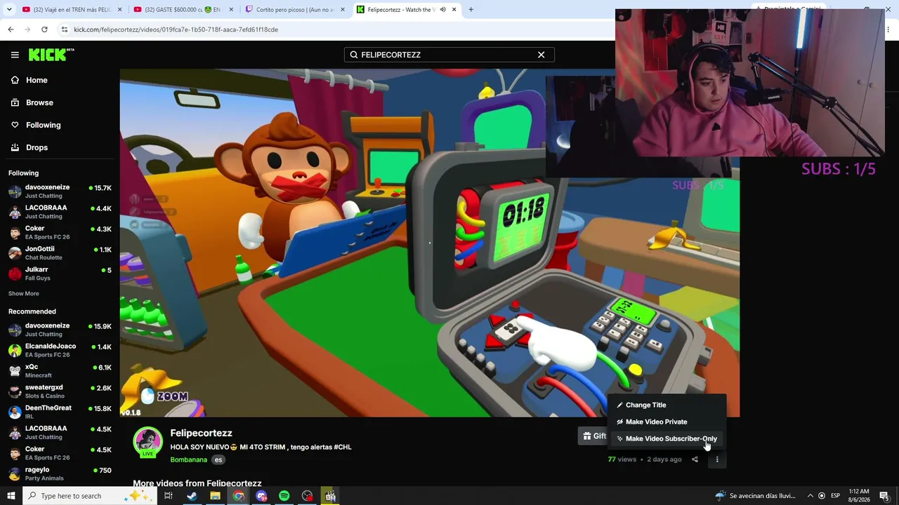899x505 pixels.
Task: Open Spotify from the taskbar
Action: (x=284, y=496)
